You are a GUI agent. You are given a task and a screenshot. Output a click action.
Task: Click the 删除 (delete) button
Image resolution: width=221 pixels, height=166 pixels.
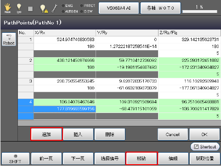[110, 134]
